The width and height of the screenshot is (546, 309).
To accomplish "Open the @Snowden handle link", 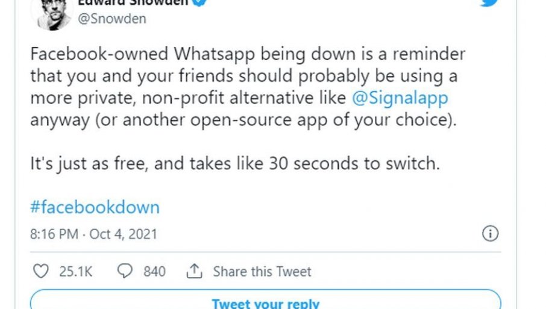I will tap(111, 19).
